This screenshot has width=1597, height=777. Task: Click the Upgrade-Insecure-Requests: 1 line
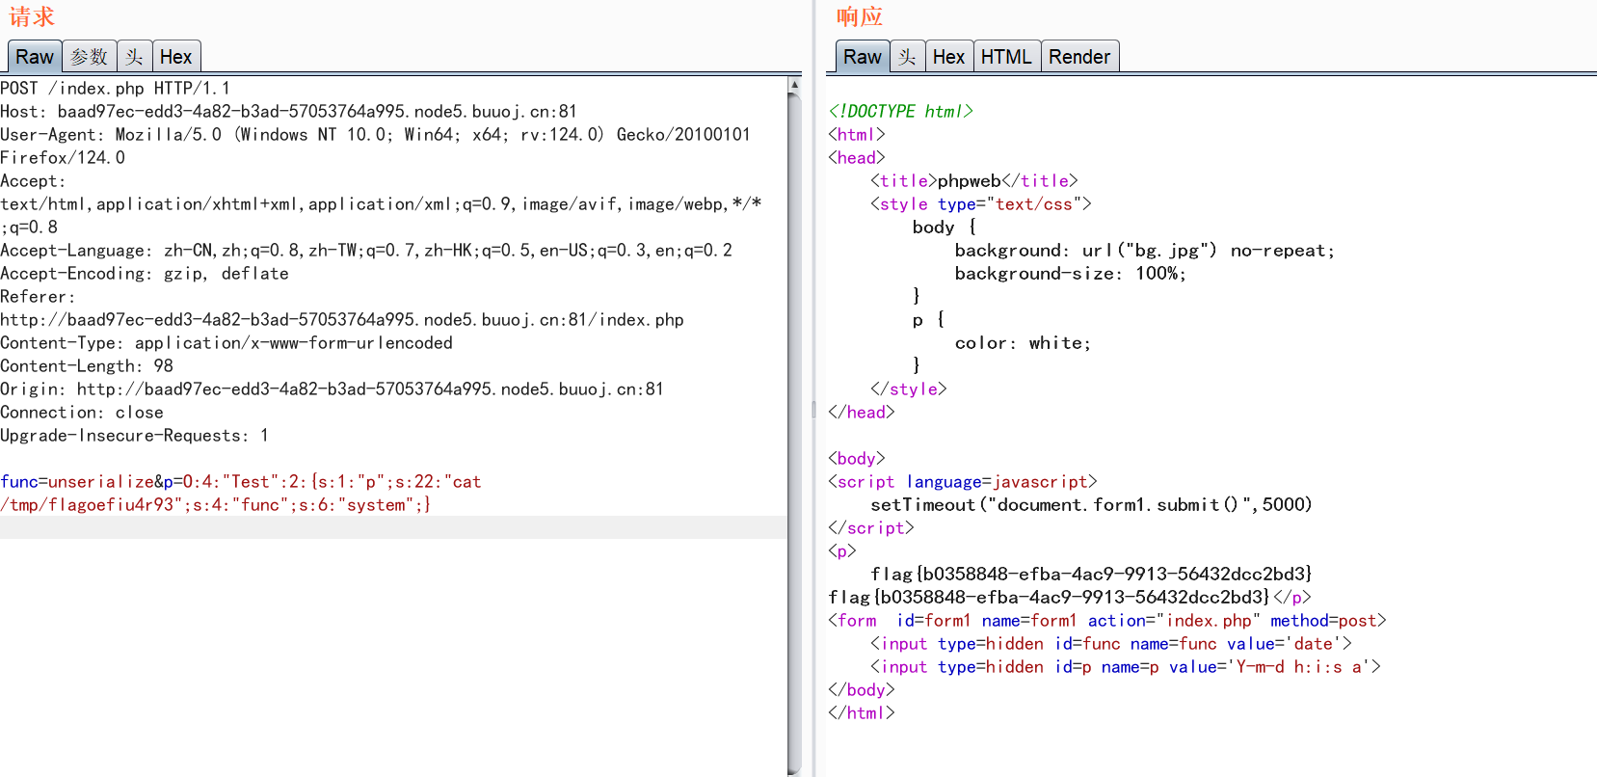click(134, 436)
